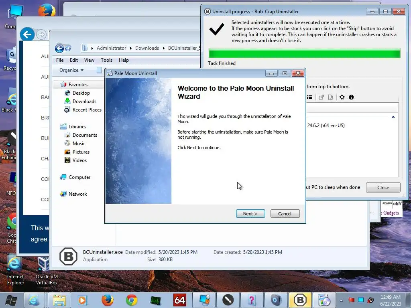Collapse the uninstall task group chevron

tap(393, 117)
